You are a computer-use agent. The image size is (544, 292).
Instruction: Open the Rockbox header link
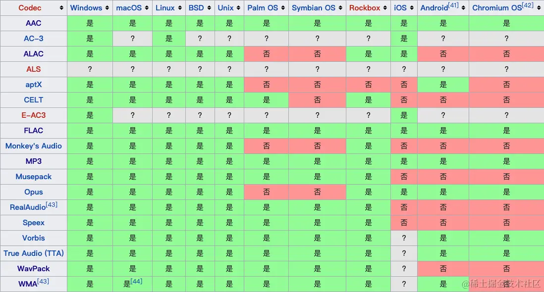(x=365, y=8)
